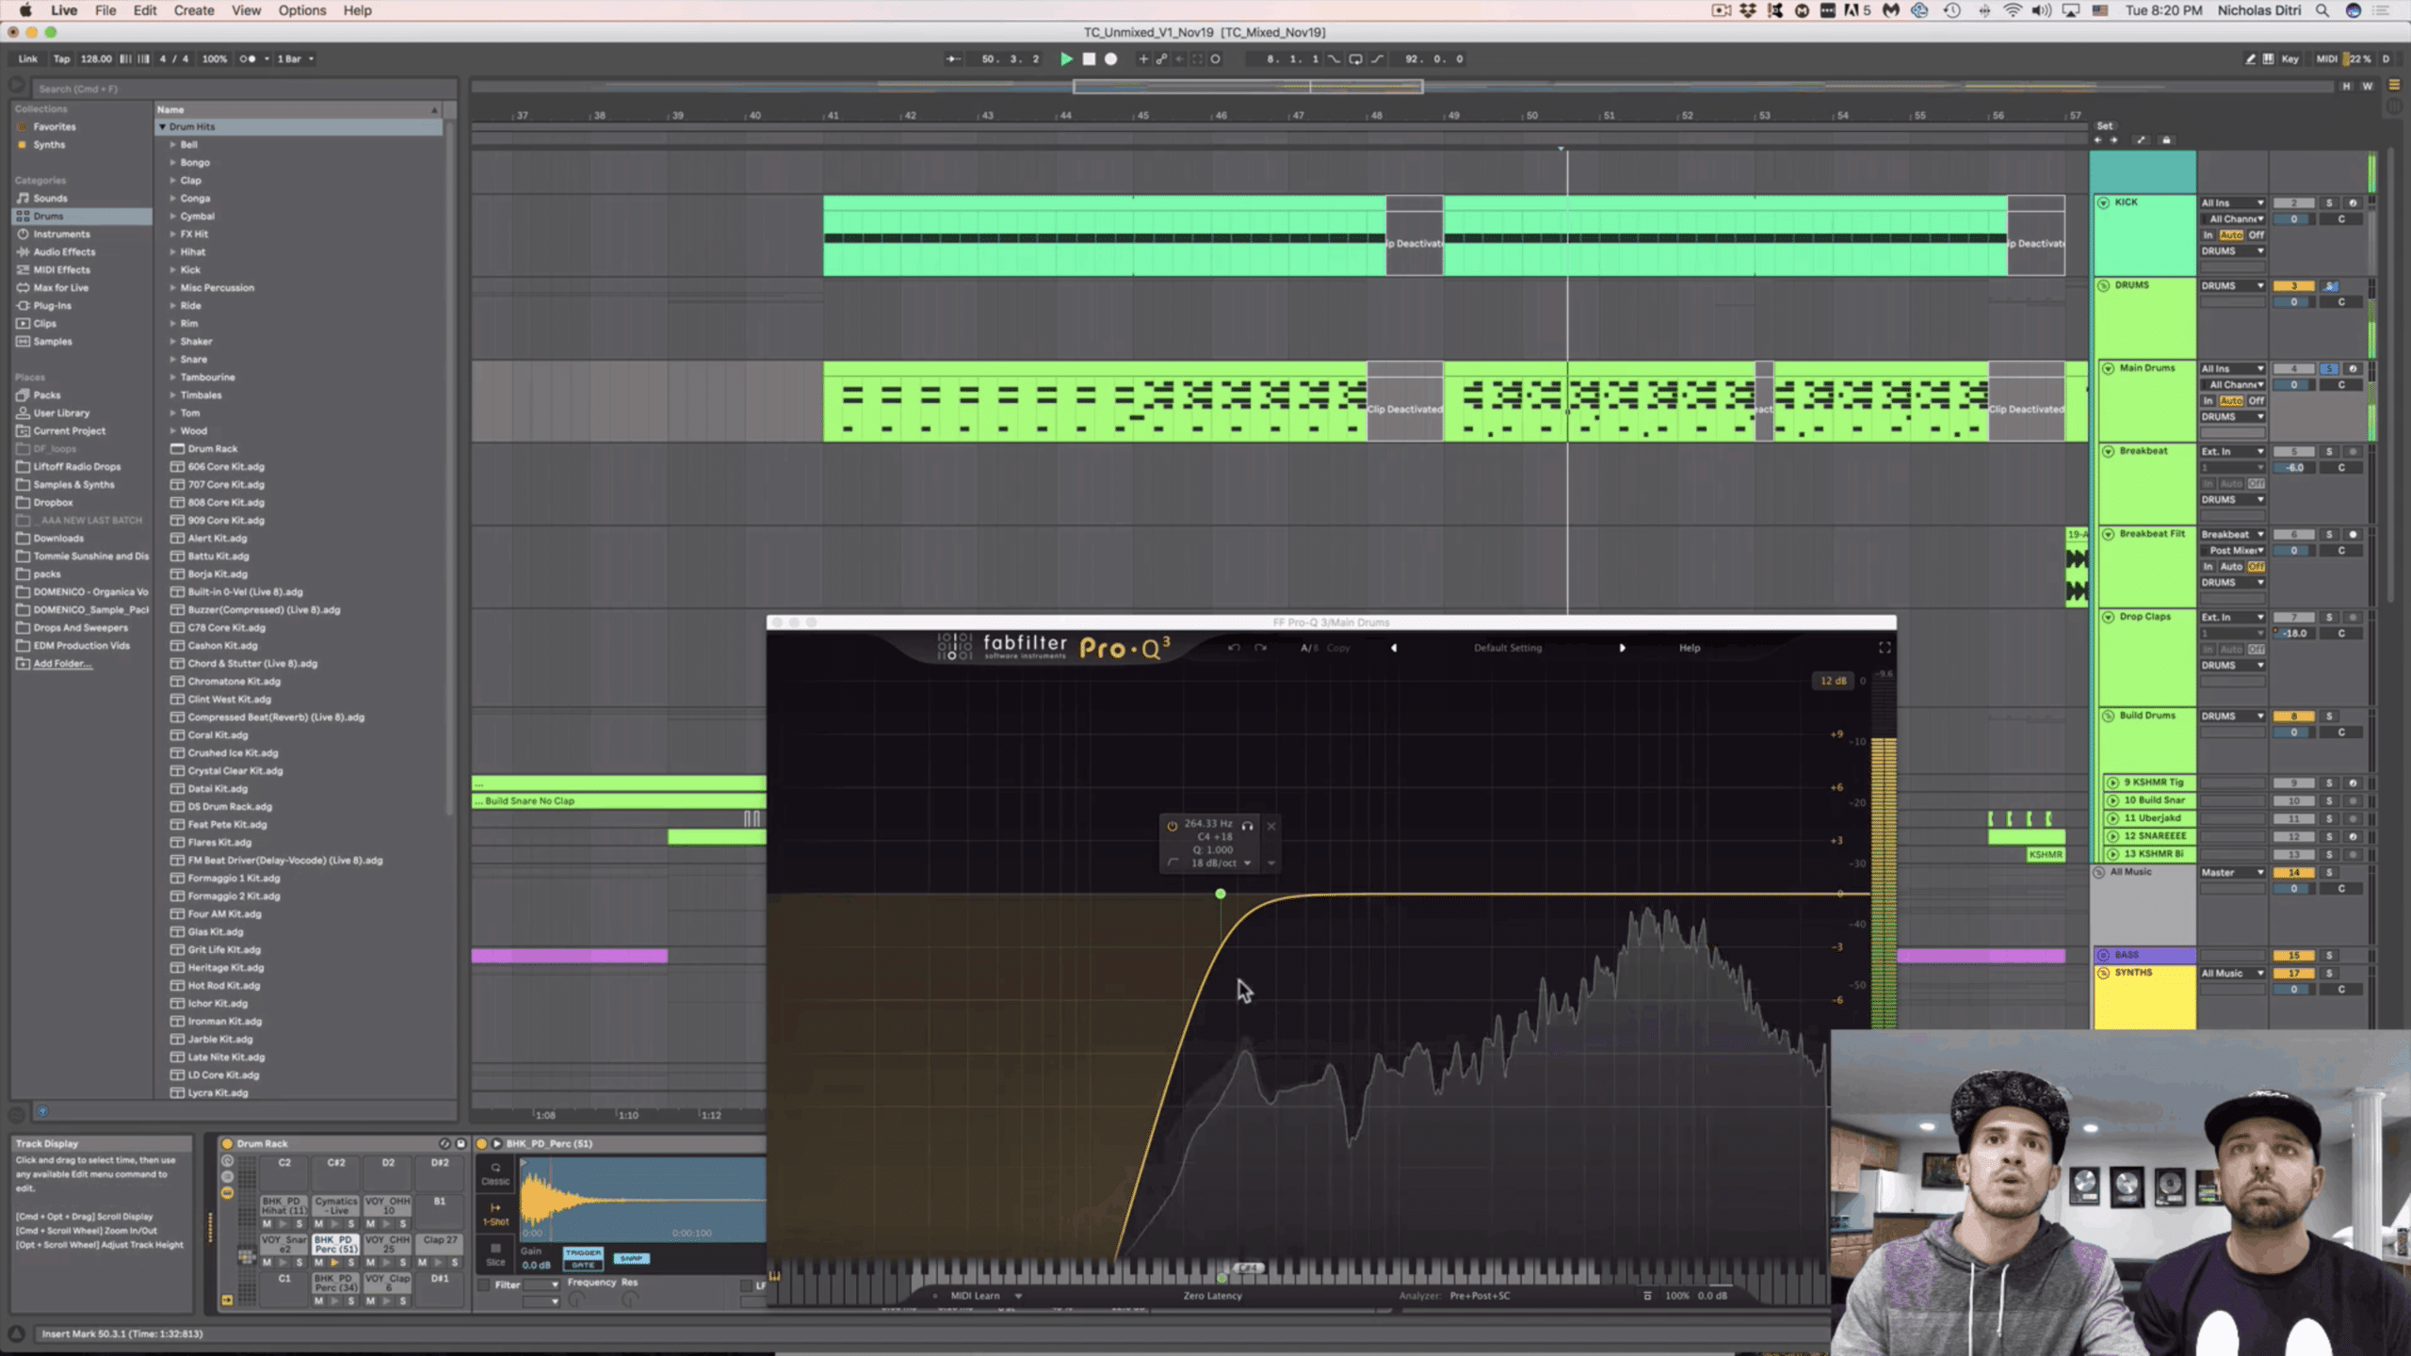Toggle Main Drums track solo button

2329,369
